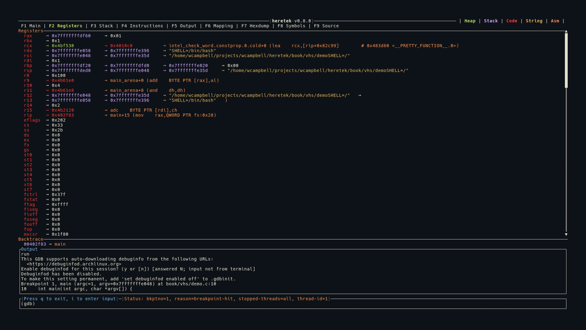Click the debuginfod.archlinux.org URL
The image size is (586, 330).
coord(74,264)
